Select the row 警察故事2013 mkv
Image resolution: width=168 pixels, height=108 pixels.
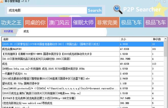[x=83, y=78]
